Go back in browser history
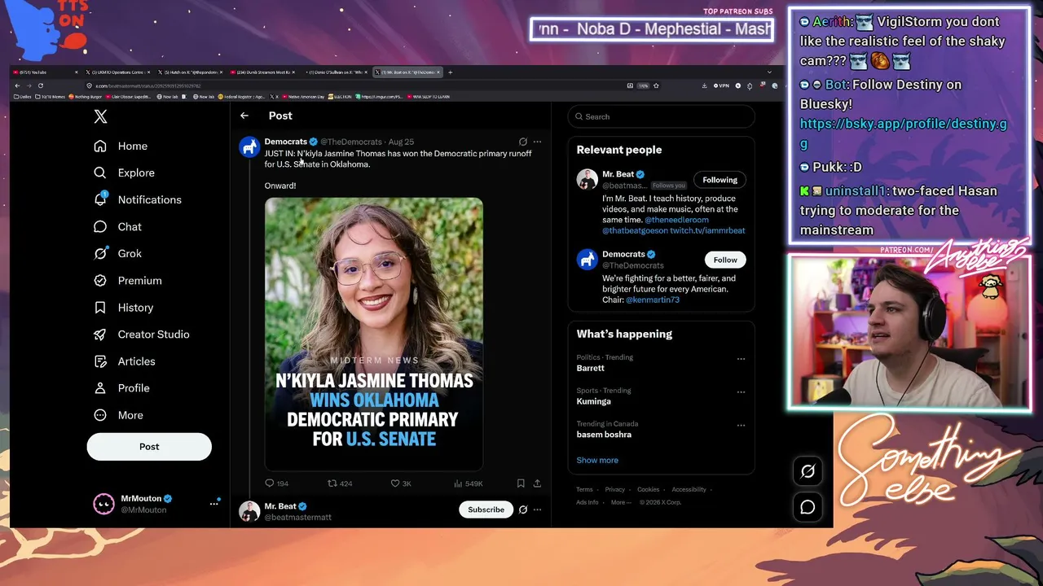The image size is (1043, 586). coord(17,85)
